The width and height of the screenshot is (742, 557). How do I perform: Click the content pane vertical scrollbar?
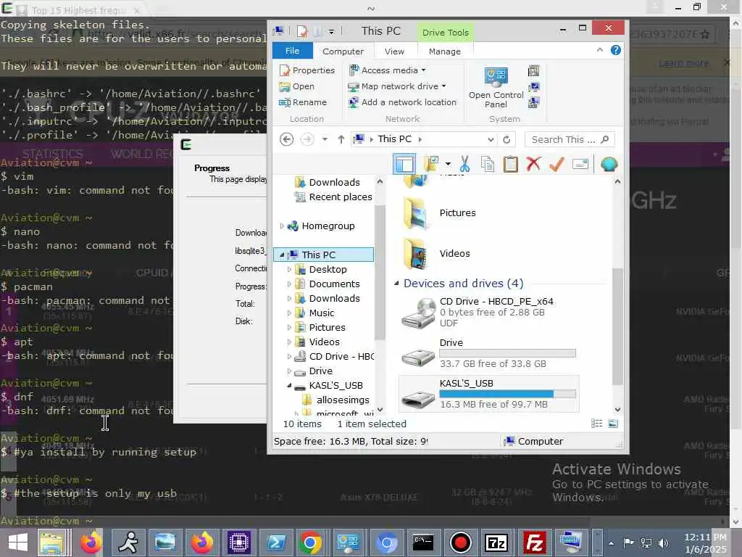pyautogui.click(x=617, y=326)
